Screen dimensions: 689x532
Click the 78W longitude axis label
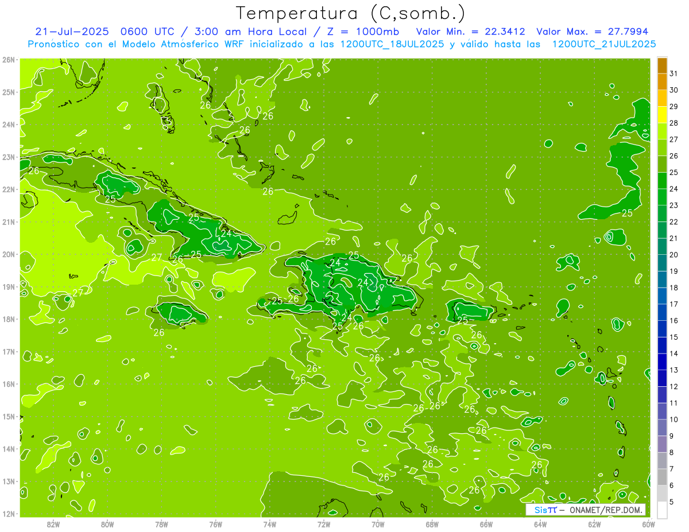161,524
